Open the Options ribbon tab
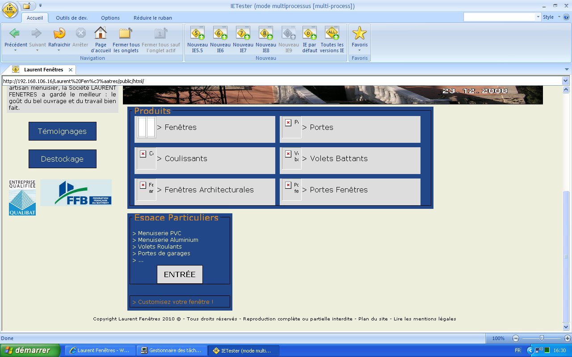Viewport: 572px width, 357px height. 110,18
